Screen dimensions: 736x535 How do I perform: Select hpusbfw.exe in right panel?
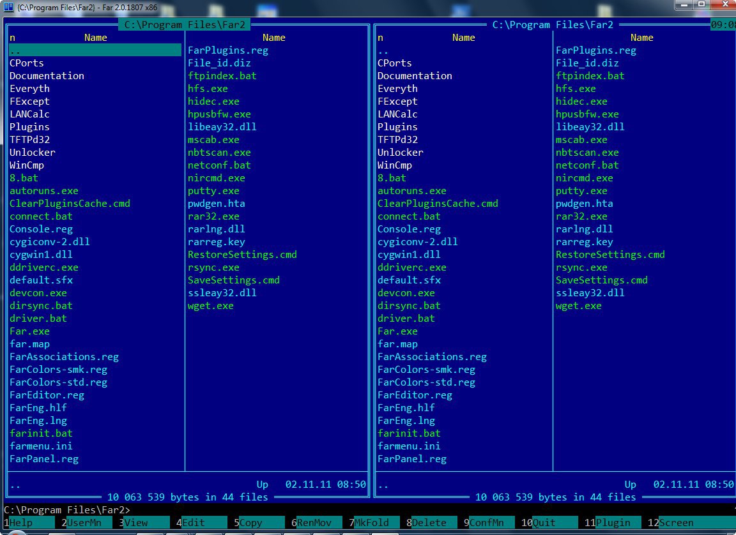click(587, 114)
